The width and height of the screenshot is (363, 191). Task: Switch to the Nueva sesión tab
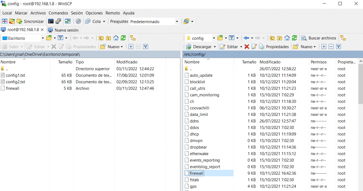pos(63,30)
